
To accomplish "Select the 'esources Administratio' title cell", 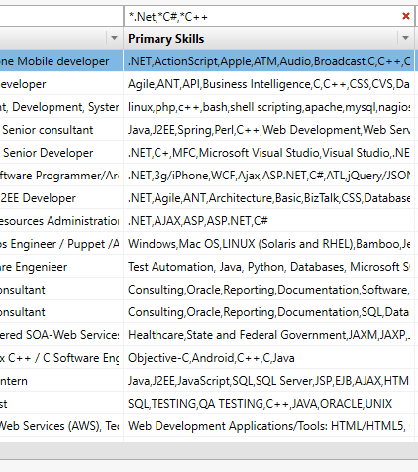I will [x=61, y=221].
